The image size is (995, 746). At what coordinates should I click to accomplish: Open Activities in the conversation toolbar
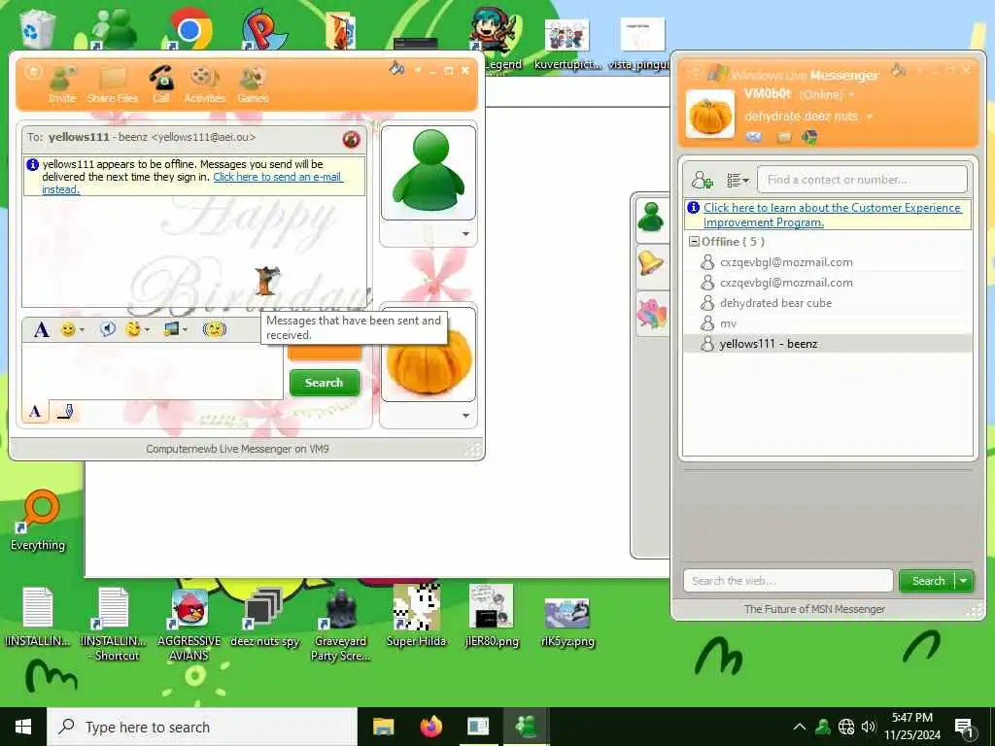click(204, 84)
